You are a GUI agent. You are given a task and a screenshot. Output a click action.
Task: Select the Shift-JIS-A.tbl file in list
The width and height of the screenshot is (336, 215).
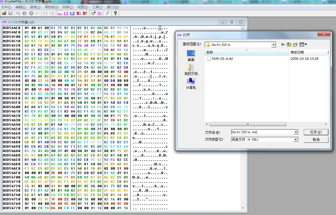pos(222,58)
